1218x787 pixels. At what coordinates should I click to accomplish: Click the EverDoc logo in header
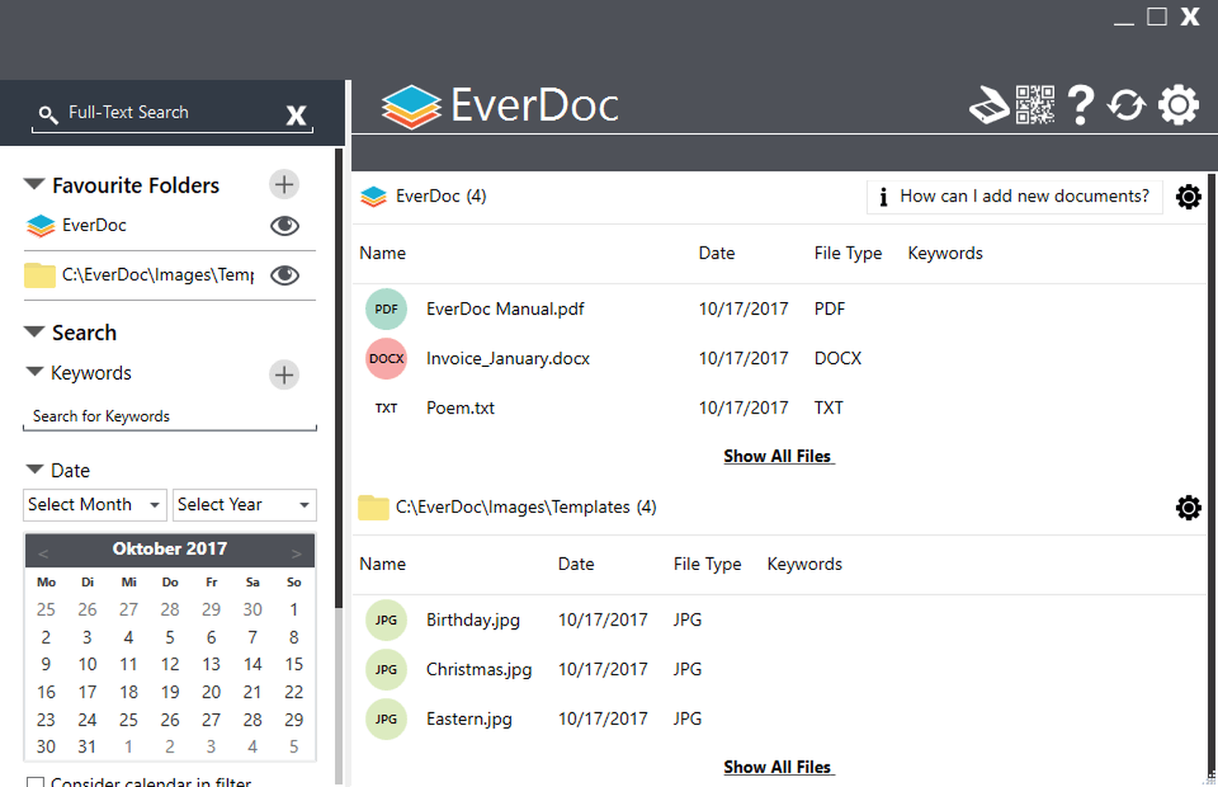499,106
